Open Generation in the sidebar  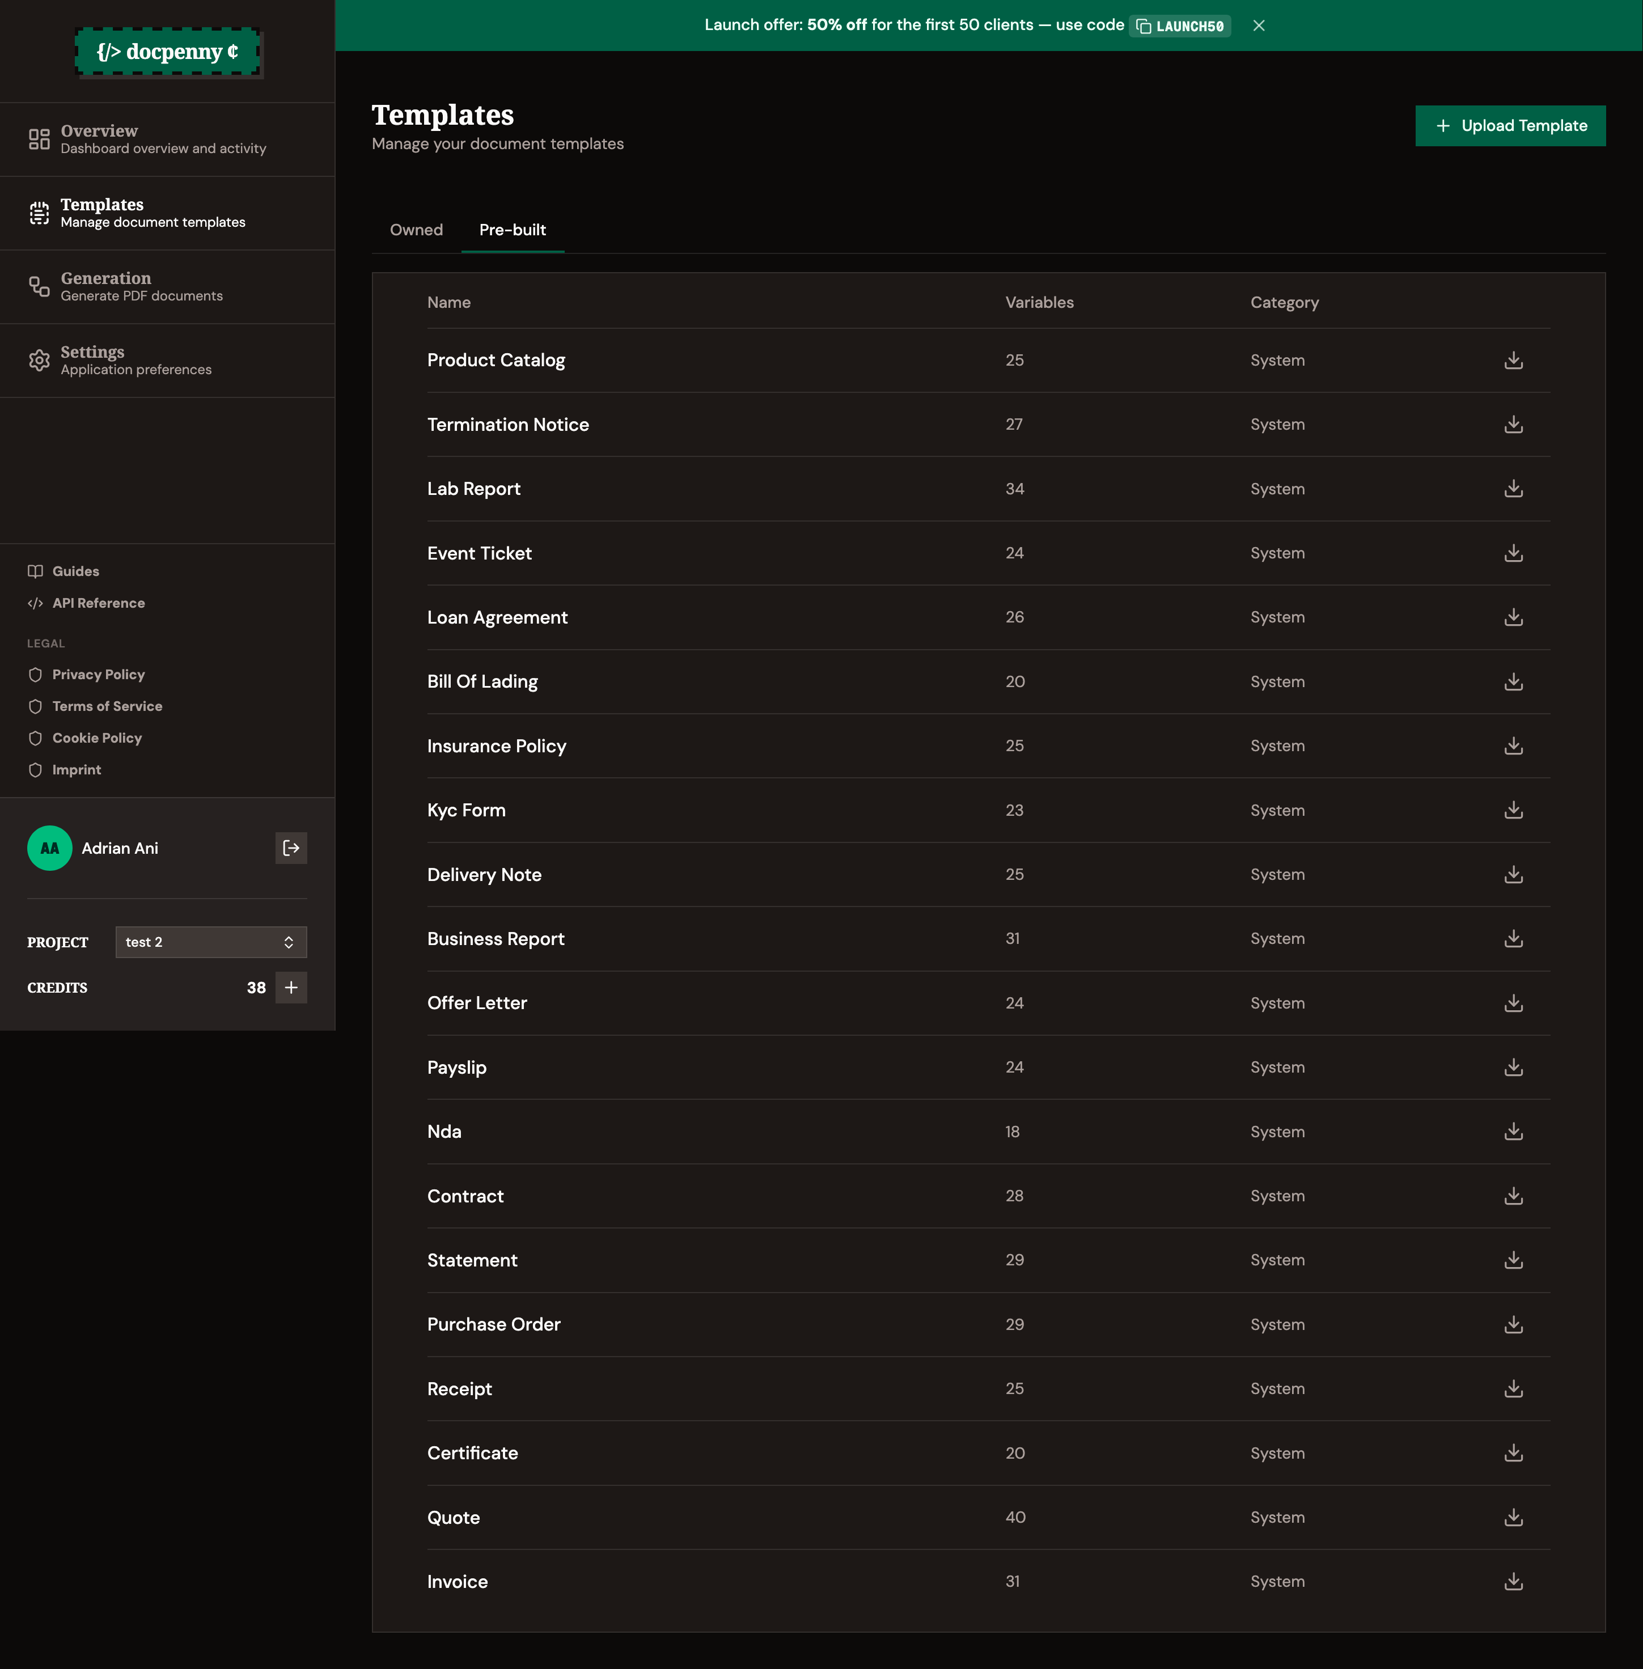pos(167,286)
